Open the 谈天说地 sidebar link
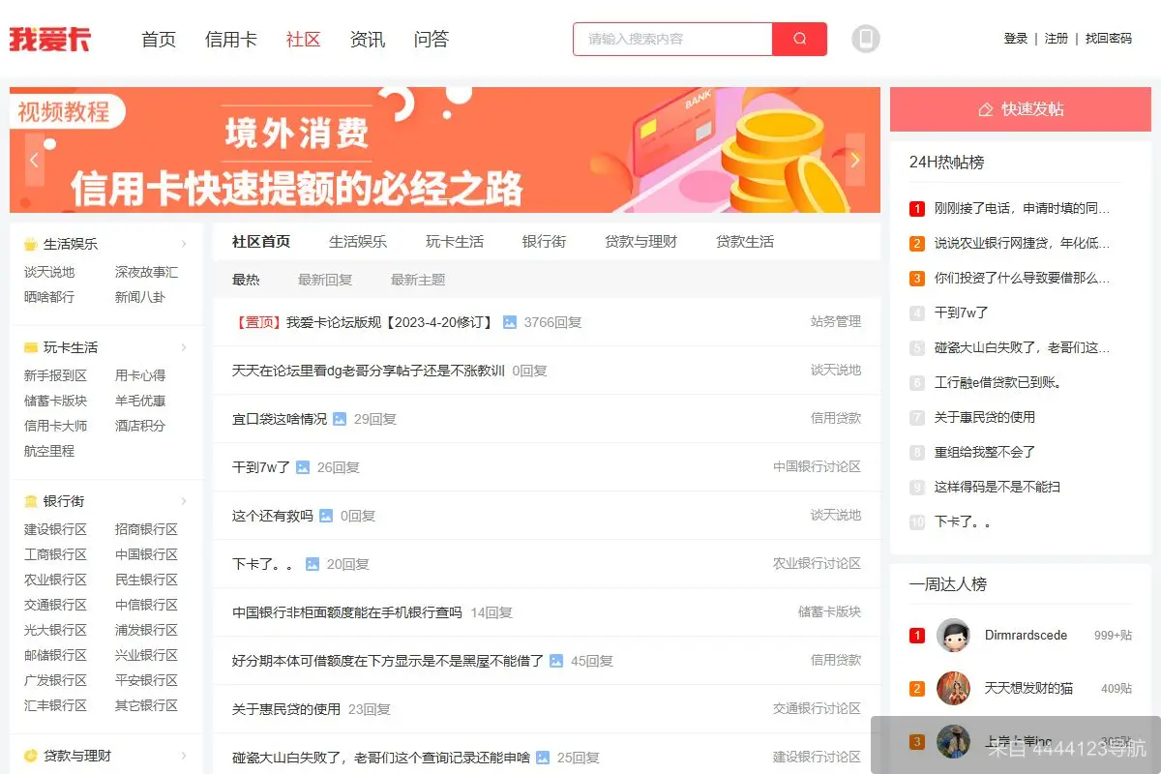Viewport: 1161px width, 774px height. click(x=49, y=272)
